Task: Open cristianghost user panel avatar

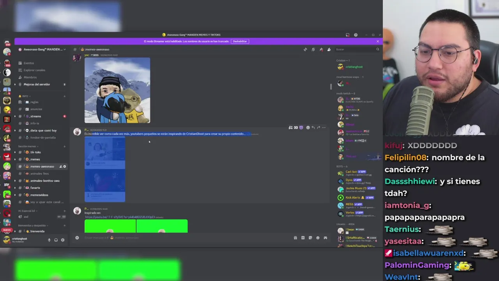Action: point(7,240)
